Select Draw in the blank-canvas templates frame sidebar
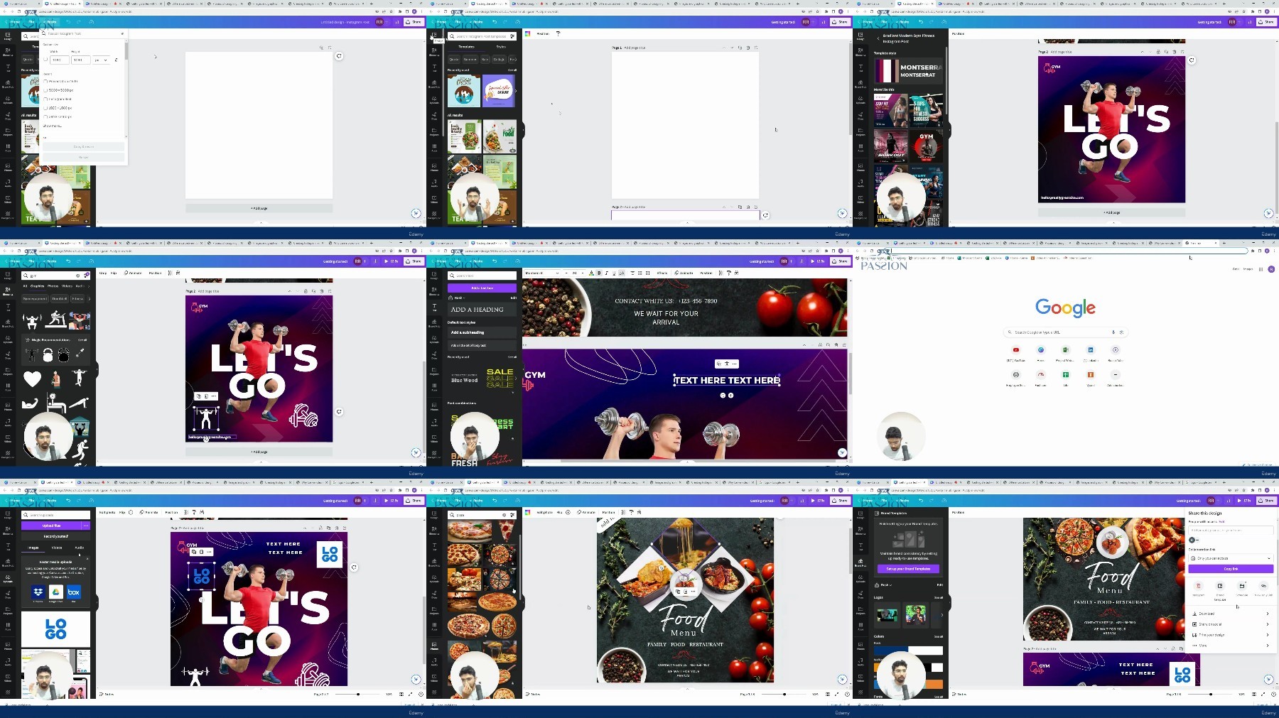This screenshot has height=718, width=1279. click(x=434, y=116)
